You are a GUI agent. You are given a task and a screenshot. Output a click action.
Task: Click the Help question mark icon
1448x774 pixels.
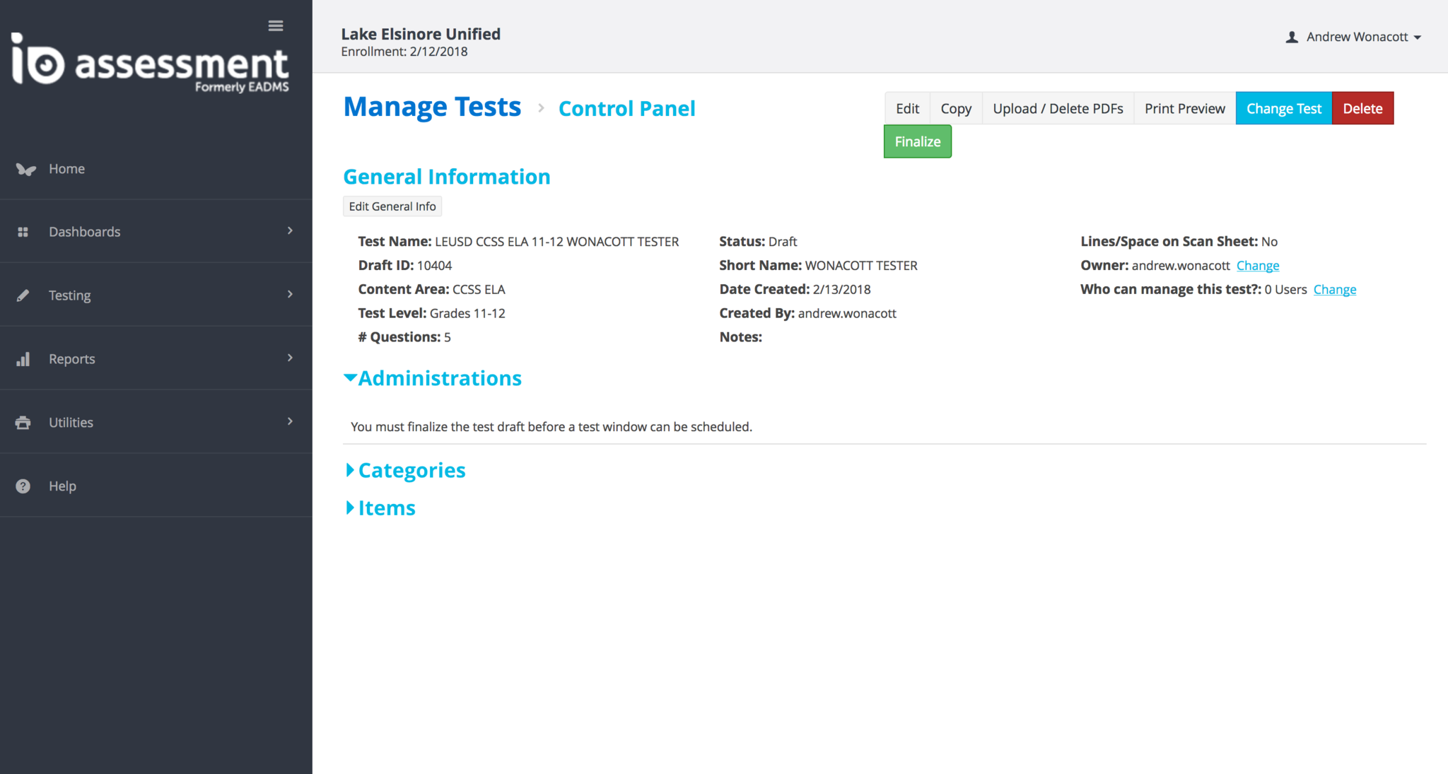23,486
